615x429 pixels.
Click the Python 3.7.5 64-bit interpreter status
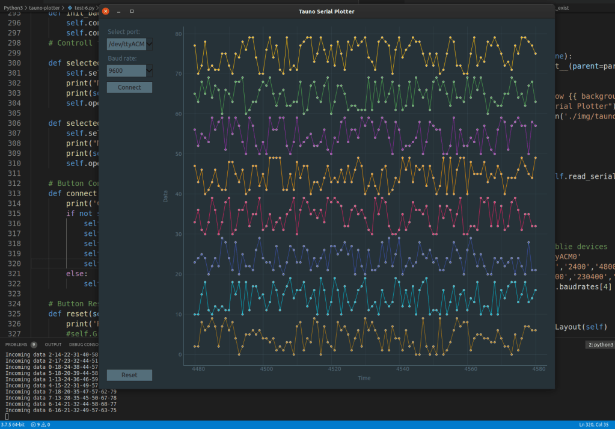[x=13, y=425]
